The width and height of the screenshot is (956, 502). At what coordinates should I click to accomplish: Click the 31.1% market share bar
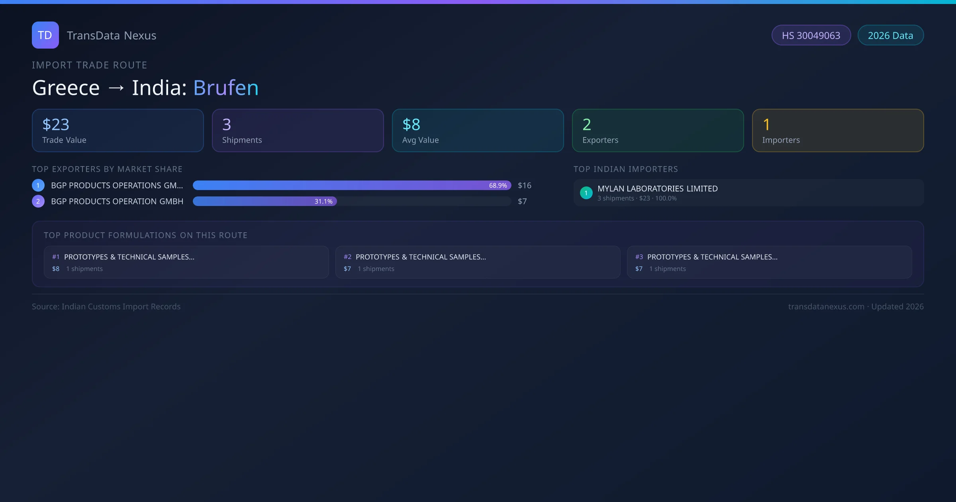point(264,201)
